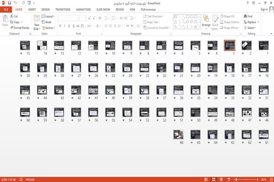
Task: Open Shape Outline dropdown
Action: pos(230,22)
